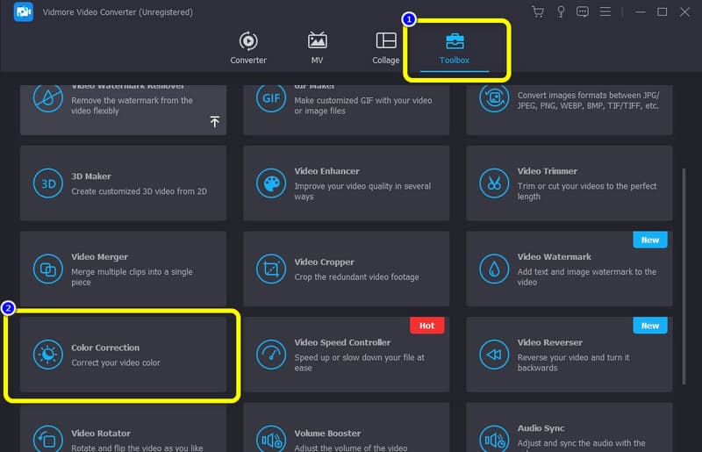Viewport: 702px width, 452px height.
Task: Click the scroll-to-top arrow button
Action: pyautogui.click(x=215, y=122)
